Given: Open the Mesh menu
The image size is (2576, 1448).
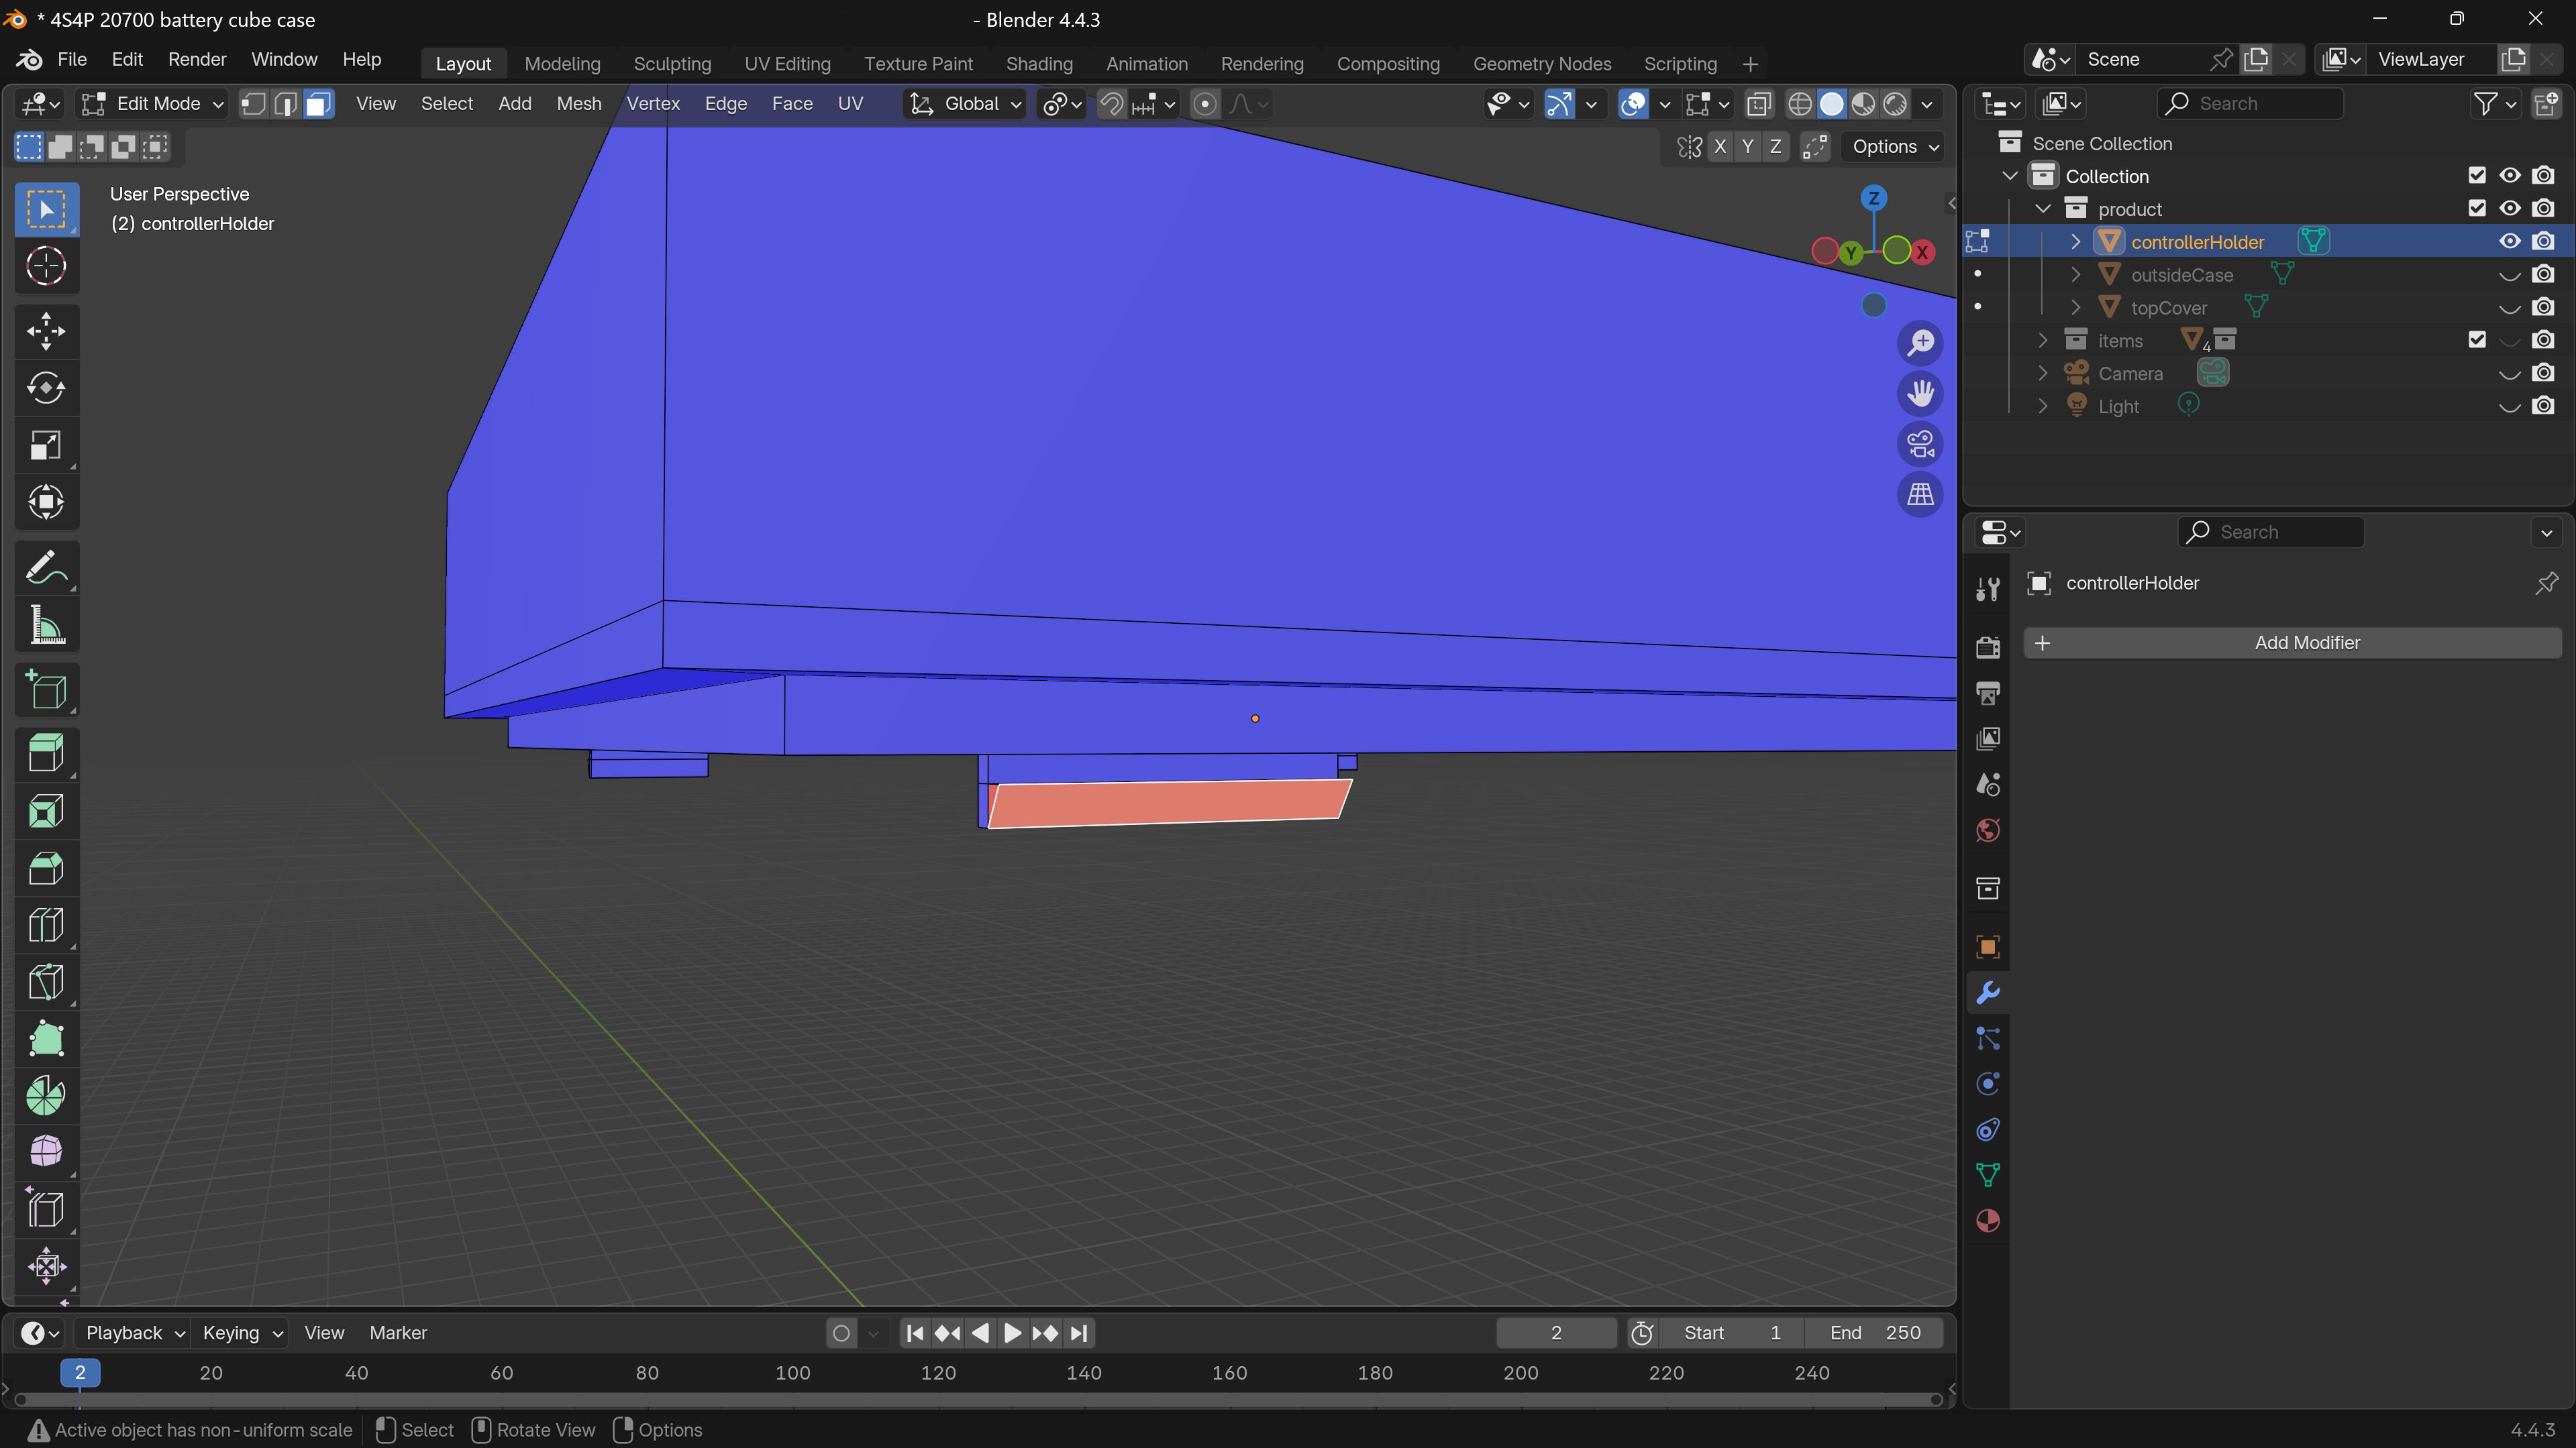Looking at the screenshot, I should tap(578, 104).
